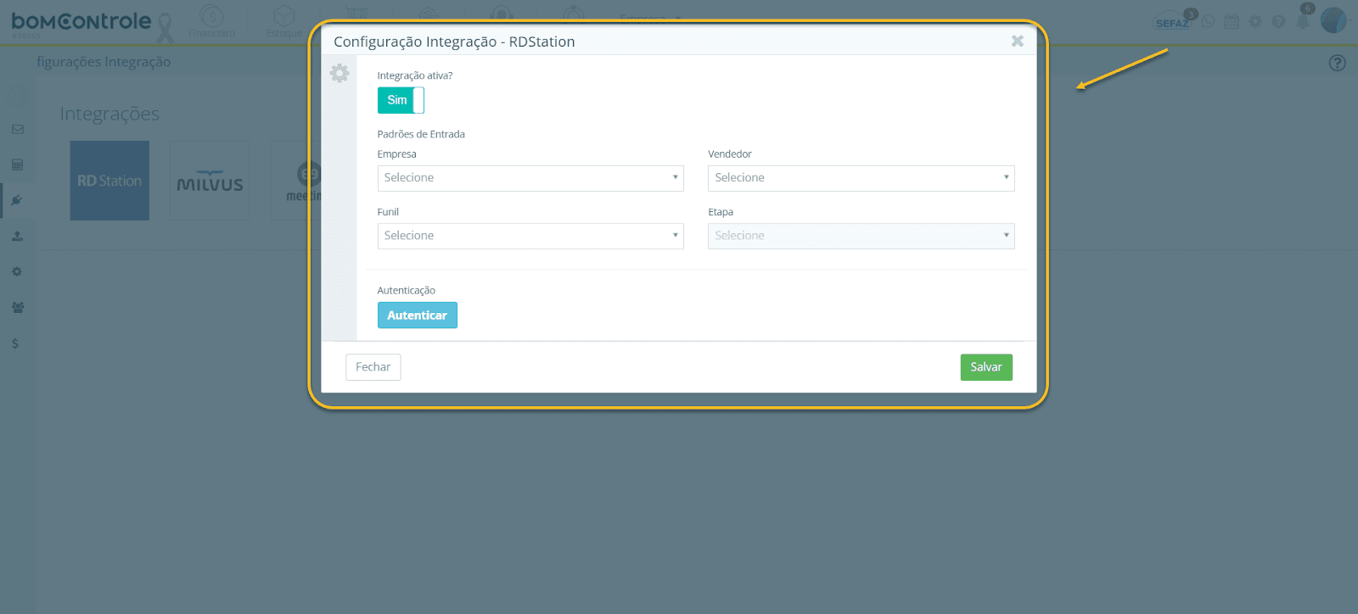Image resolution: width=1358 pixels, height=614 pixels.
Task: Open the plug integrations sidebar icon
Action: (17, 200)
